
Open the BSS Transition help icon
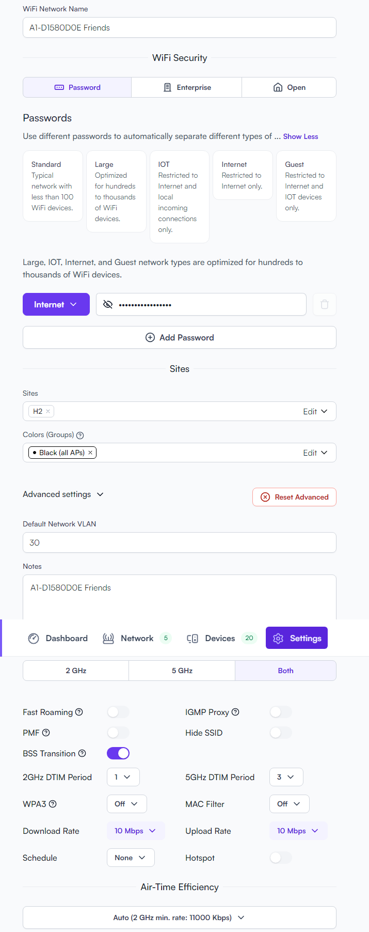(82, 753)
